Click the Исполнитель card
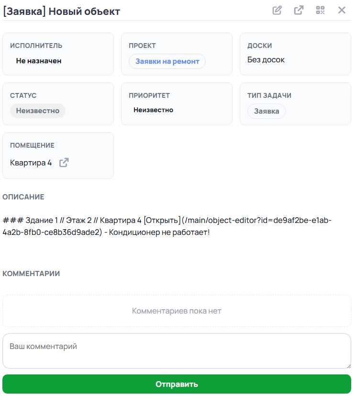This screenshot has width=356, height=396. click(58, 54)
